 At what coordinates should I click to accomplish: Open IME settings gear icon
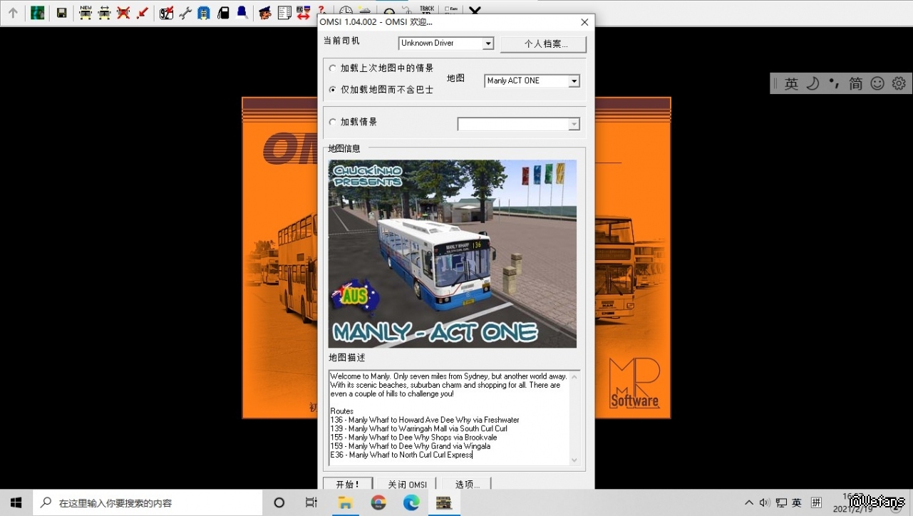[899, 83]
